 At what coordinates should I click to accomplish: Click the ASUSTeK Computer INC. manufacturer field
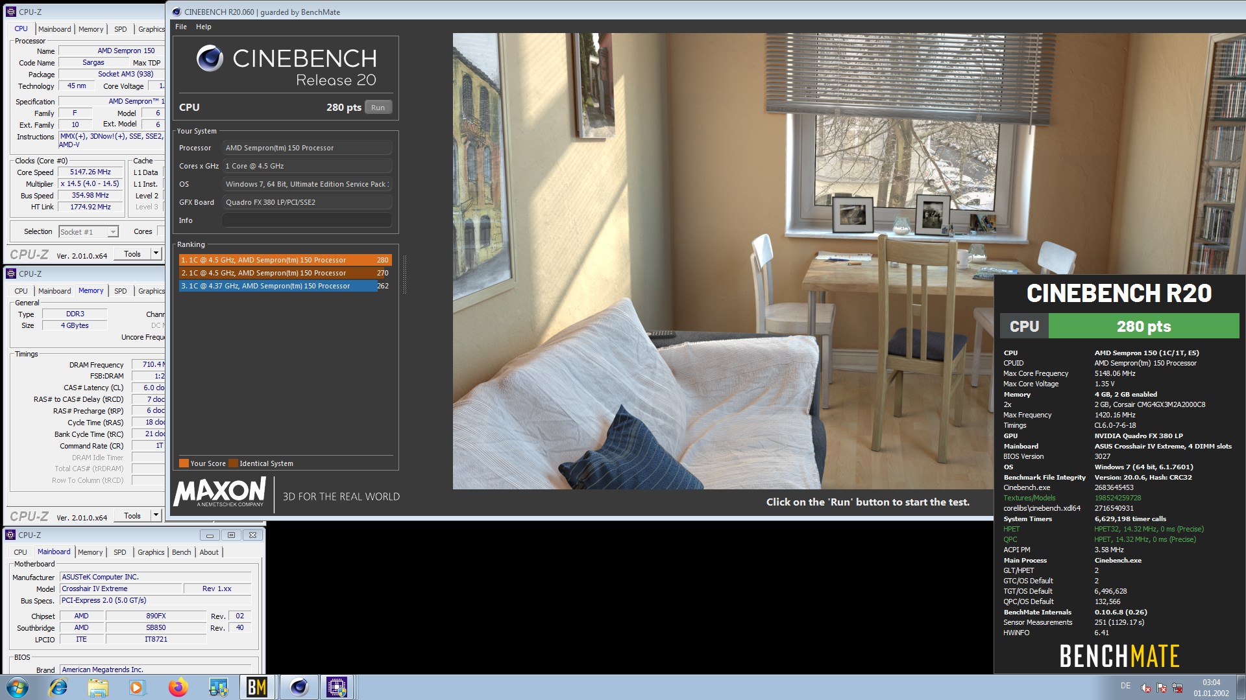(x=155, y=577)
